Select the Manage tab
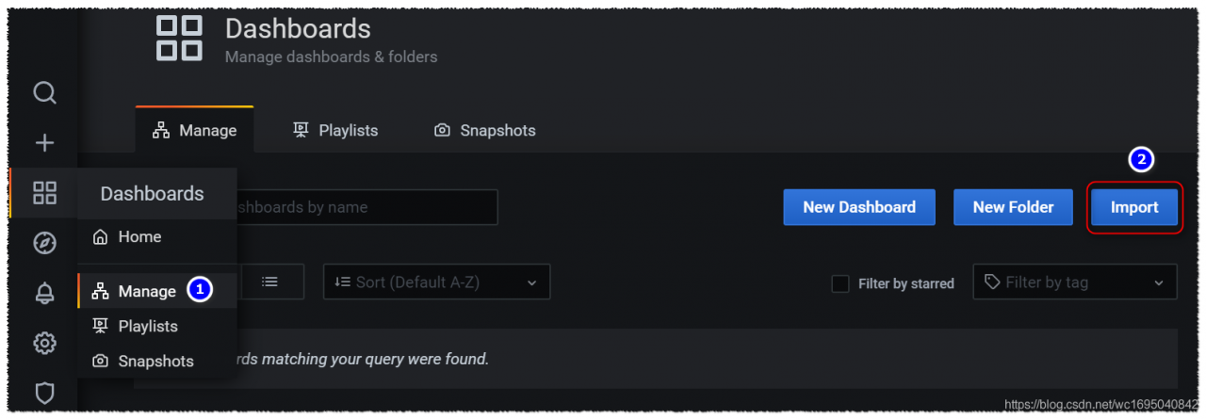The width and height of the screenshot is (1206, 419). tap(195, 131)
